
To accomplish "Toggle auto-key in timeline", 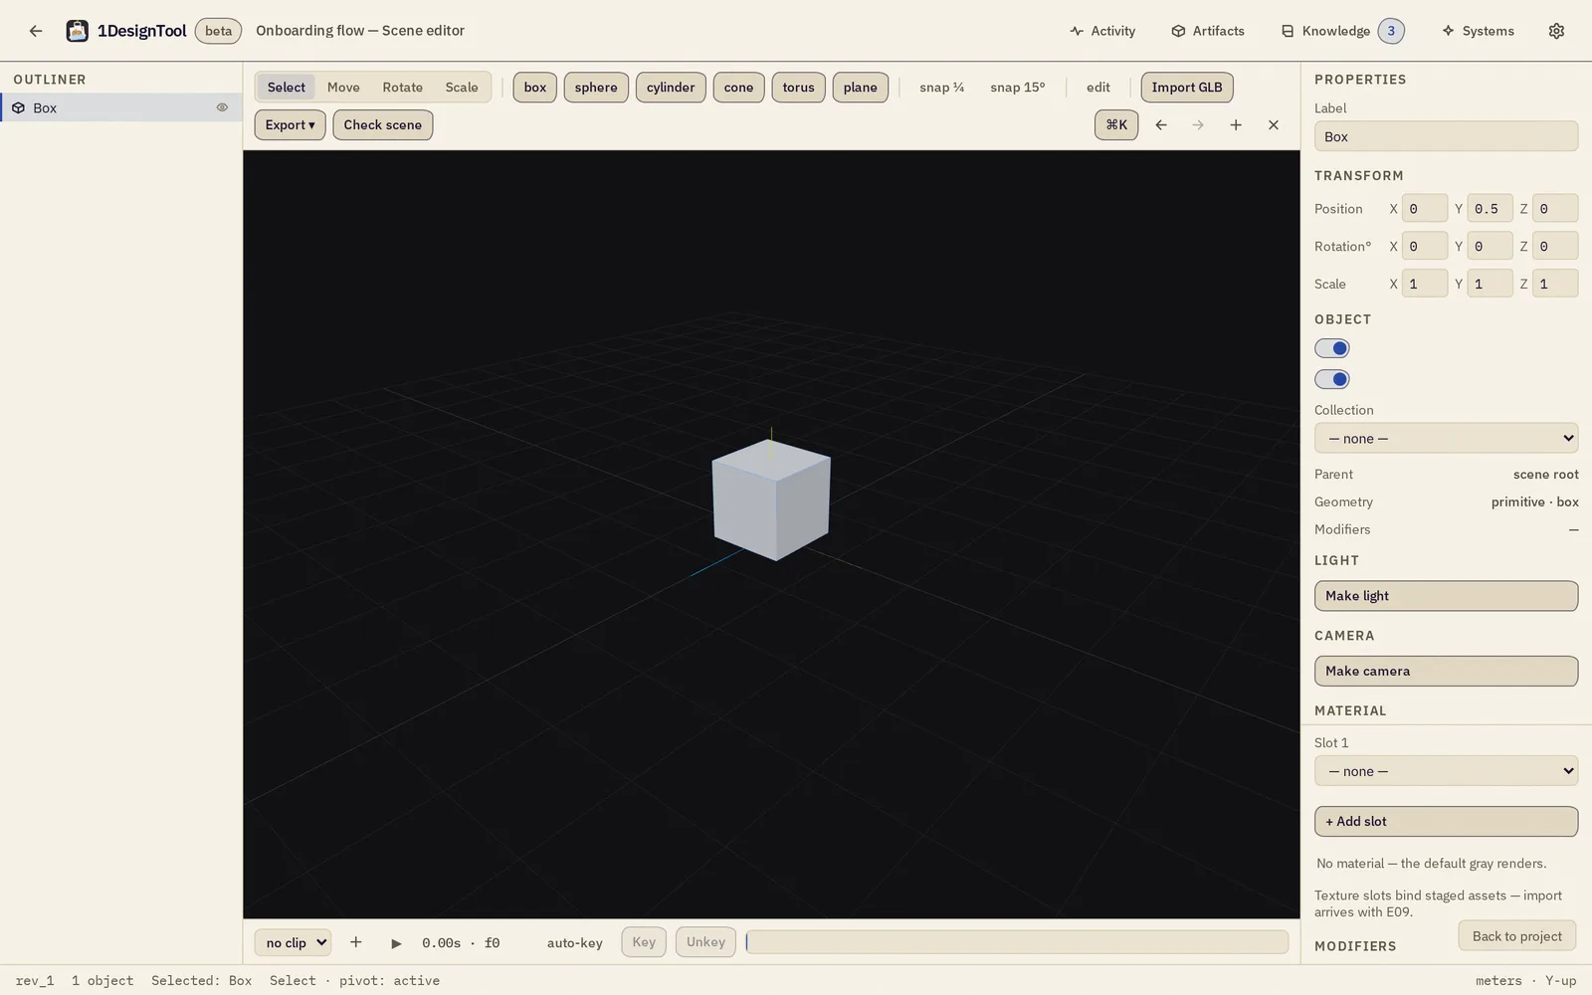I will (574, 942).
